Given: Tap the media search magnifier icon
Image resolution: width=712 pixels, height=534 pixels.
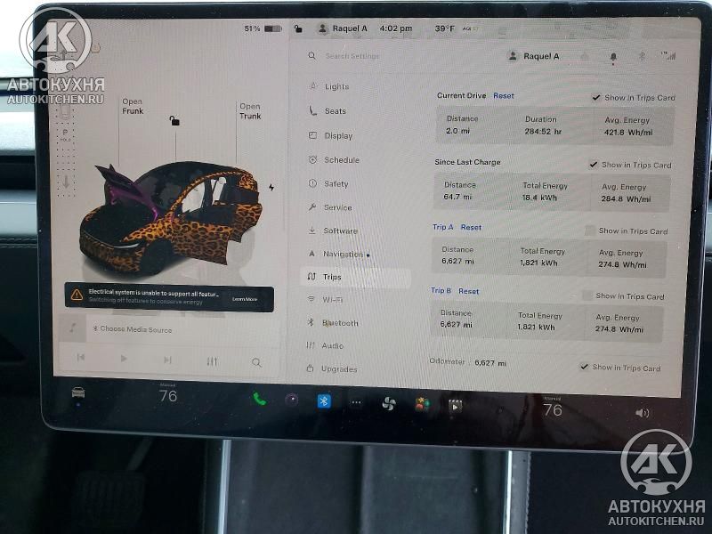Looking at the screenshot, I should [256, 362].
